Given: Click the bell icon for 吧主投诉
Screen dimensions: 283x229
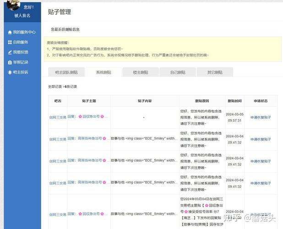Looking at the screenshot, I should pos(10,72).
